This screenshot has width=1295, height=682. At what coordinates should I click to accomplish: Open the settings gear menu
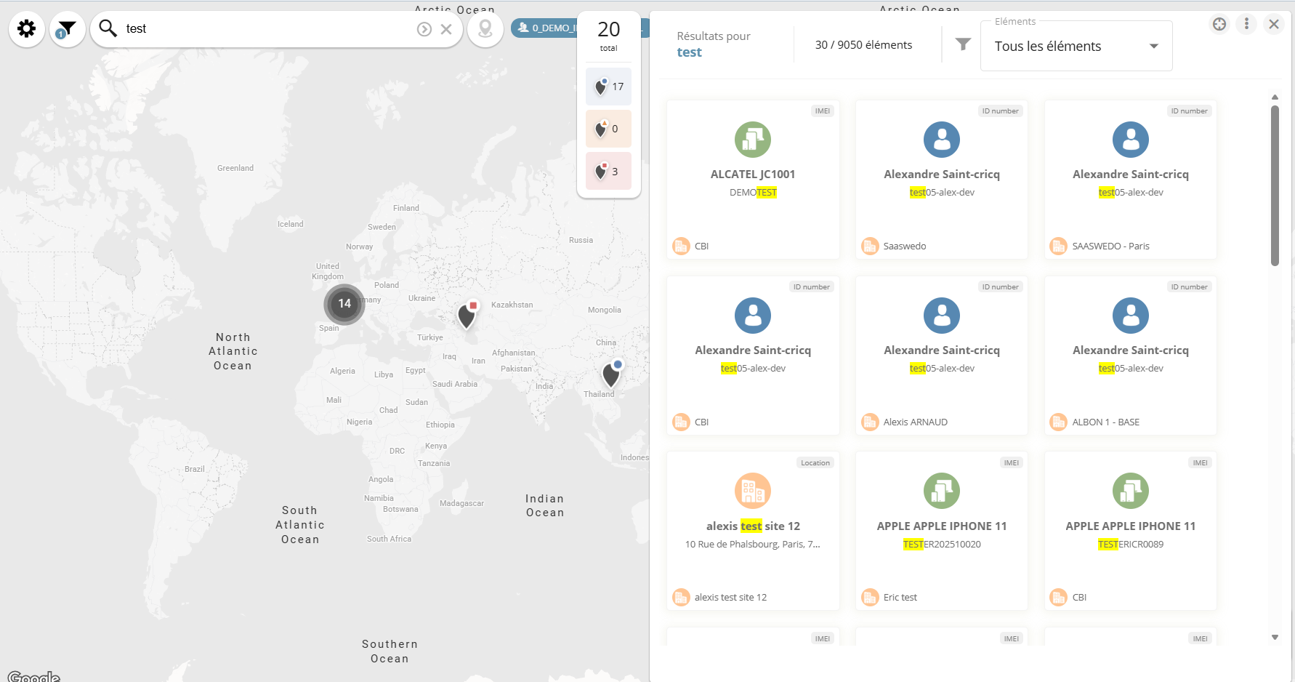tap(27, 29)
